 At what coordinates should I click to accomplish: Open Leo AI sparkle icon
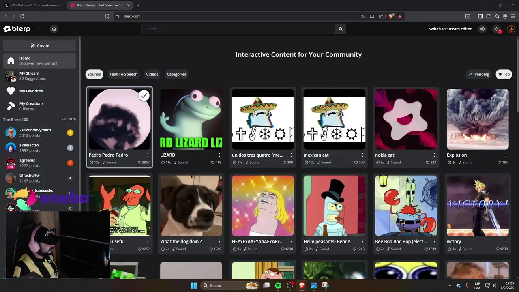[x=497, y=16]
